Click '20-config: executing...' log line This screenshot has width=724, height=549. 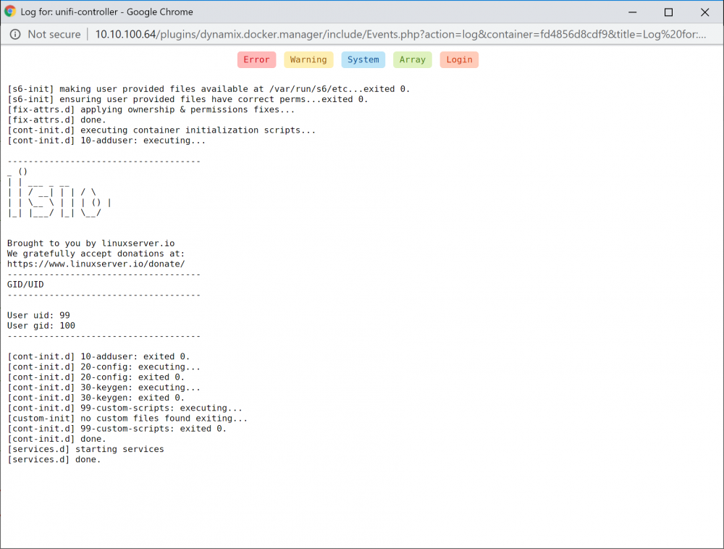click(x=104, y=366)
